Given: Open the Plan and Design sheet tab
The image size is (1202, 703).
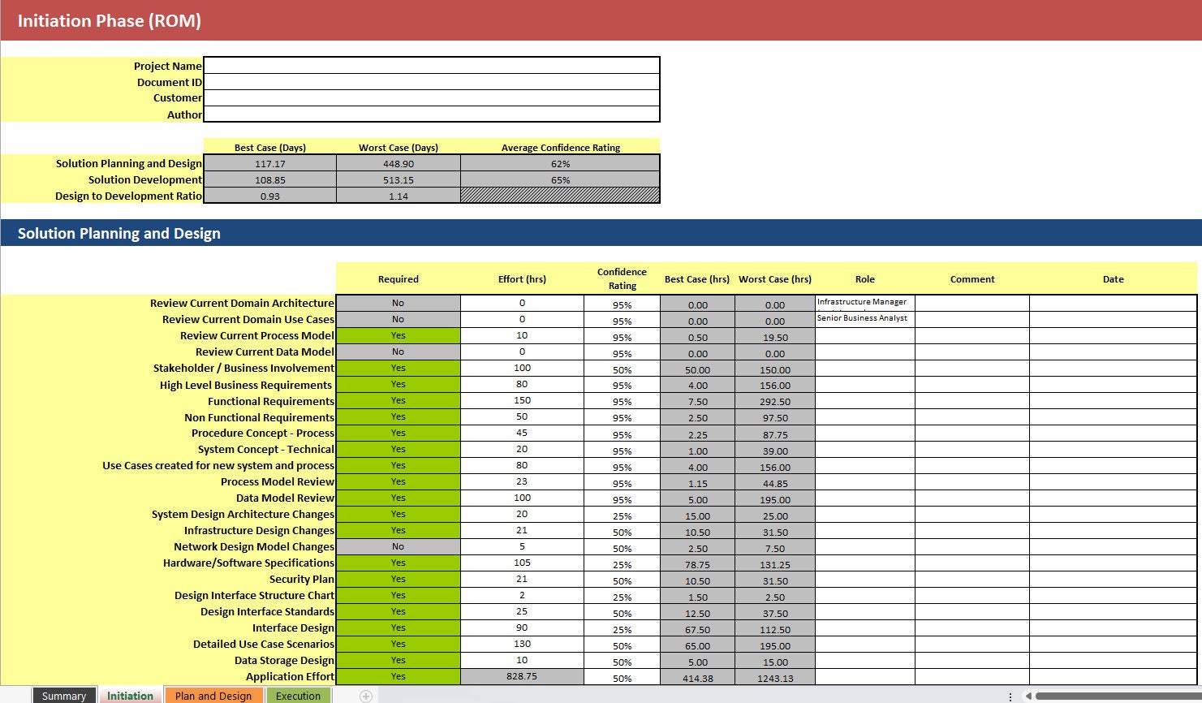Looking at the screenshot, I should coord(213,696).
